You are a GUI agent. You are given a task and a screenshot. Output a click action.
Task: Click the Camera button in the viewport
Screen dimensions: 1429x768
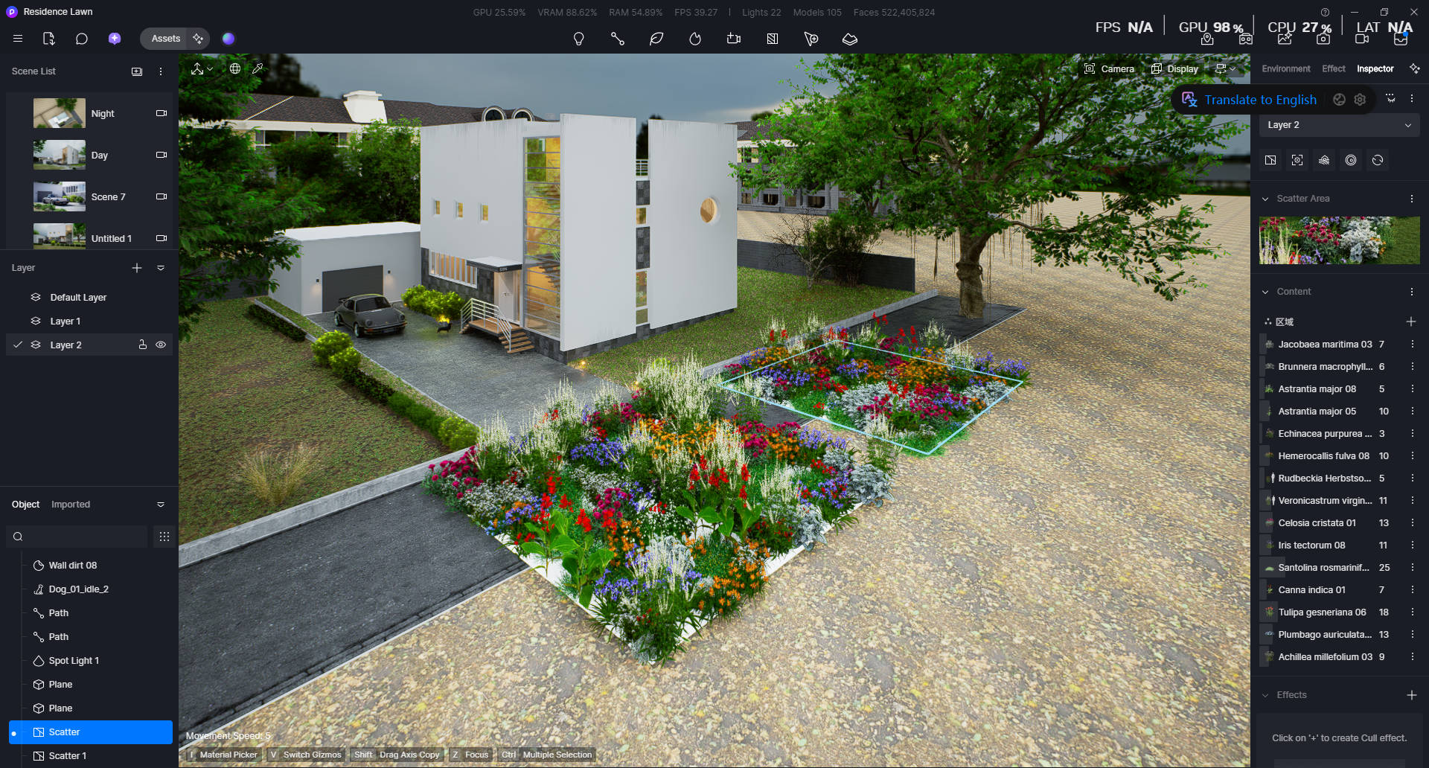[1109, 68]
